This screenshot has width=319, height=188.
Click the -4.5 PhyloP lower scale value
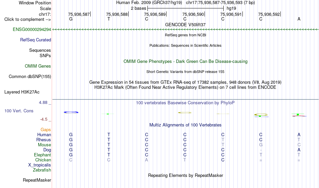pyautogui.click(x=44, y=119)
